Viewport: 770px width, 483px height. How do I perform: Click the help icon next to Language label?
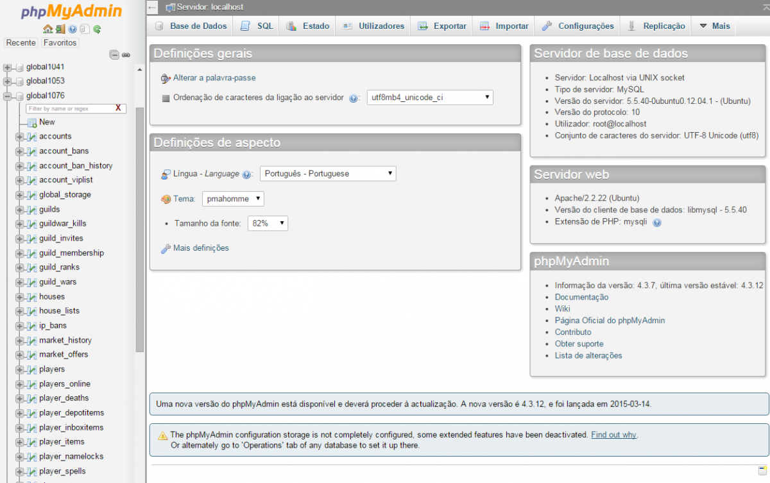(x=246, y=174)
